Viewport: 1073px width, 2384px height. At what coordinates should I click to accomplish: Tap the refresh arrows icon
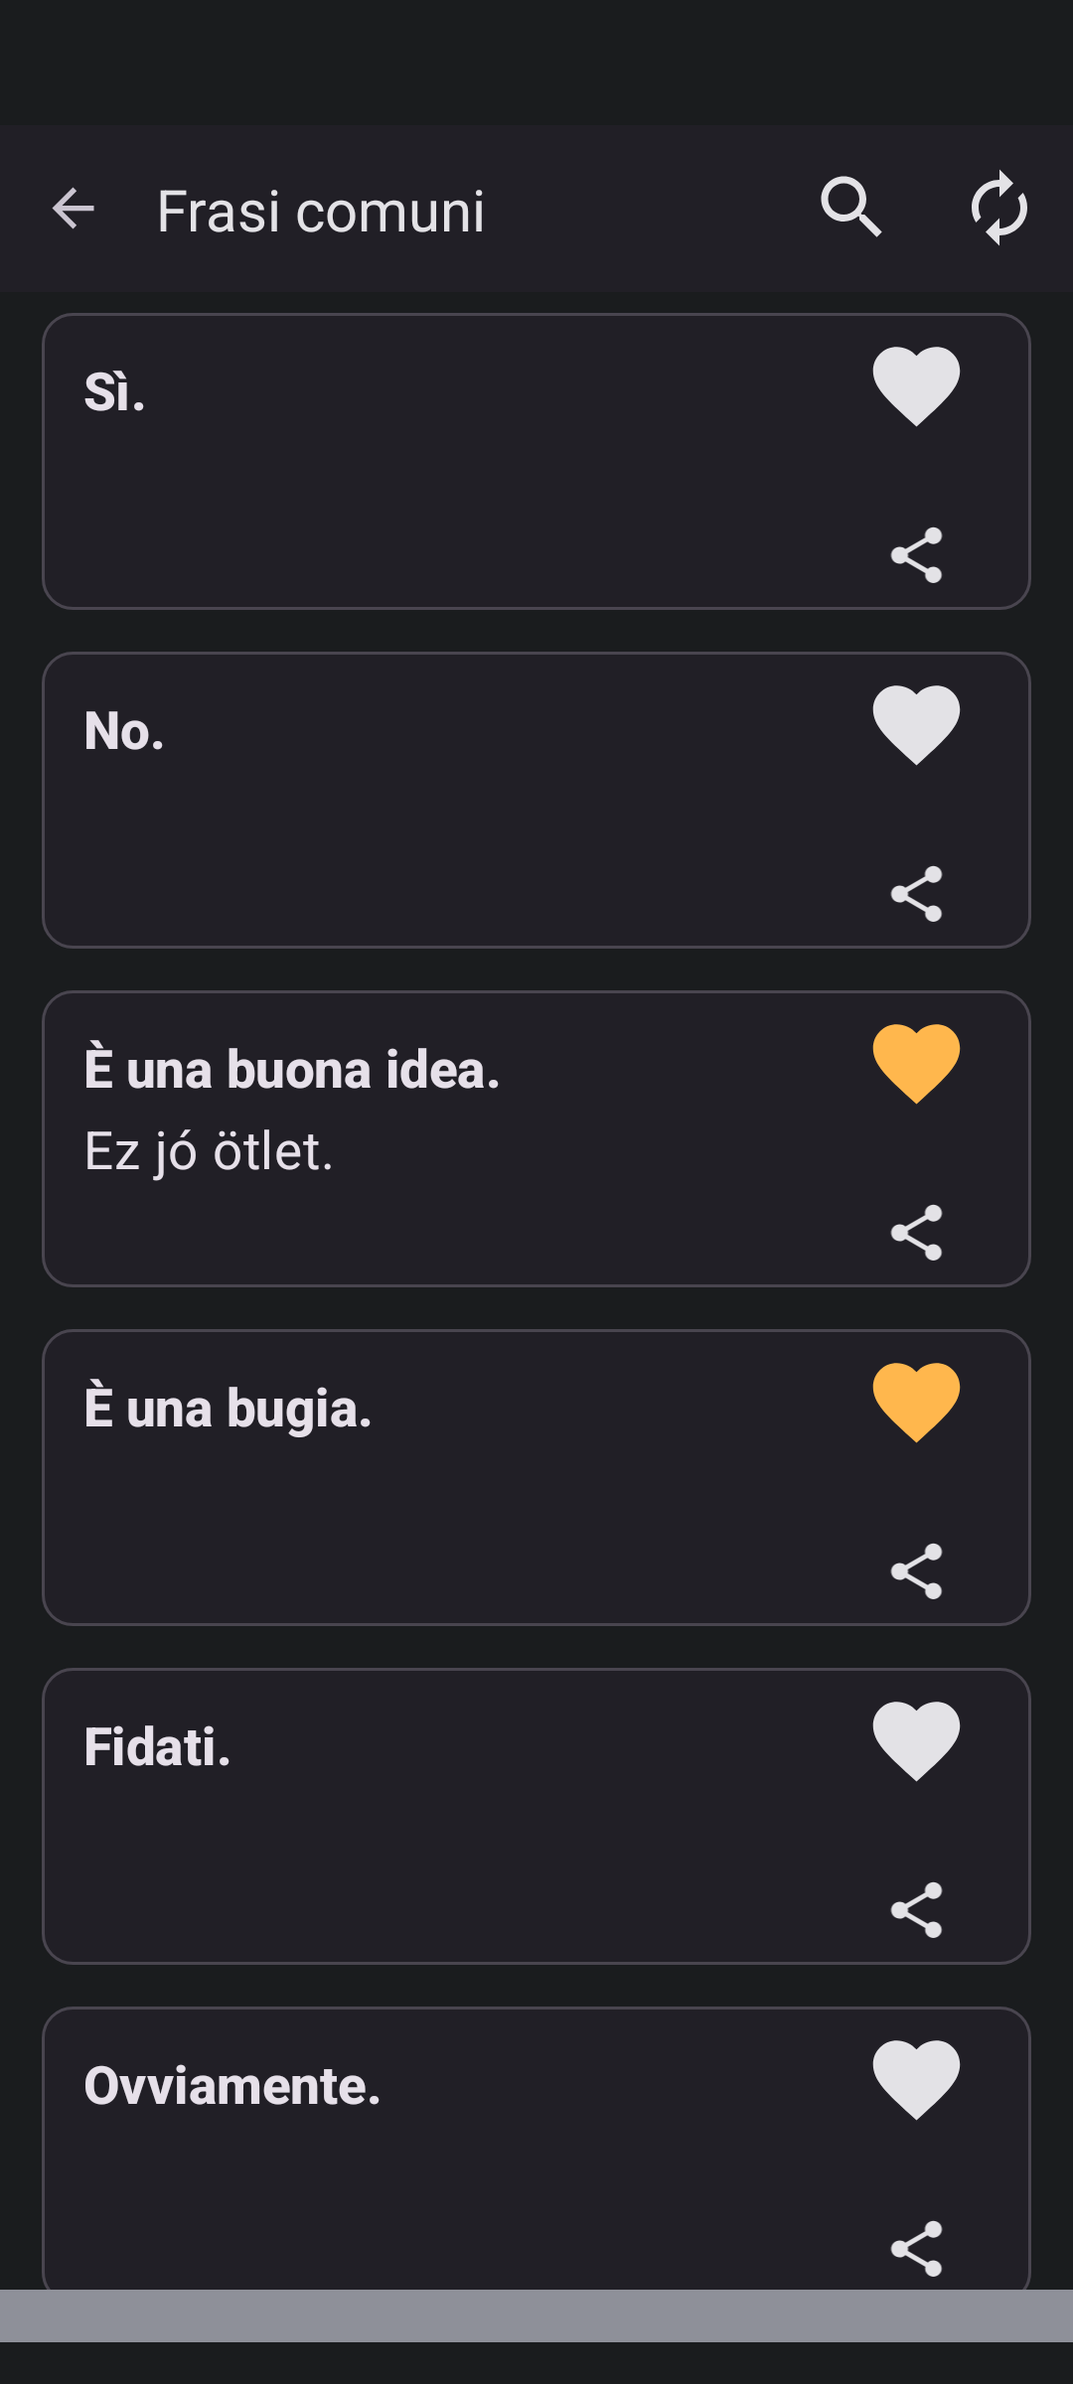(x=998, y=209)
